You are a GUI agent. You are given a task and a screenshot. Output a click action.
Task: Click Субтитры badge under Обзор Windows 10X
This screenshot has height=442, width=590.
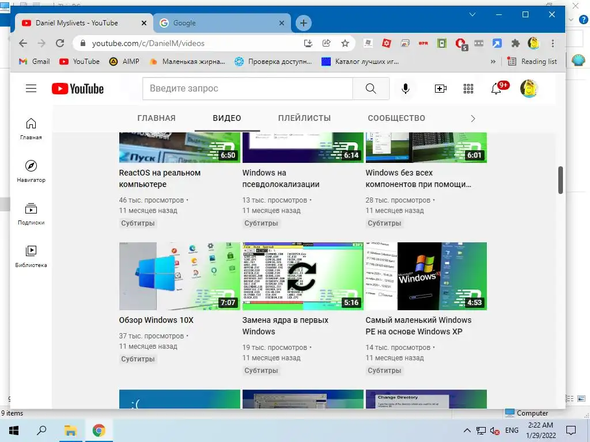tap(138, 359)
